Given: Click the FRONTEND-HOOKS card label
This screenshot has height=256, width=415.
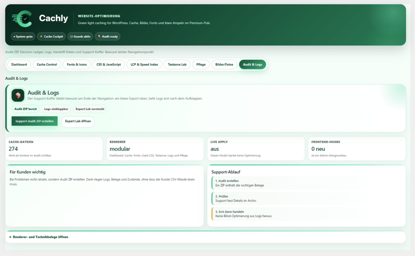Looking at the screenshot, I should pos(326,142).
